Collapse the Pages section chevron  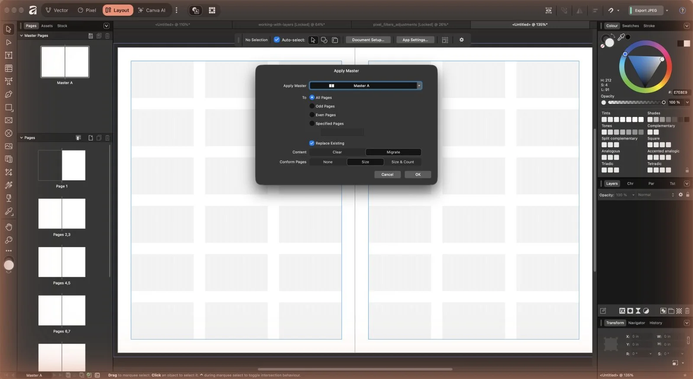(21, 138)
